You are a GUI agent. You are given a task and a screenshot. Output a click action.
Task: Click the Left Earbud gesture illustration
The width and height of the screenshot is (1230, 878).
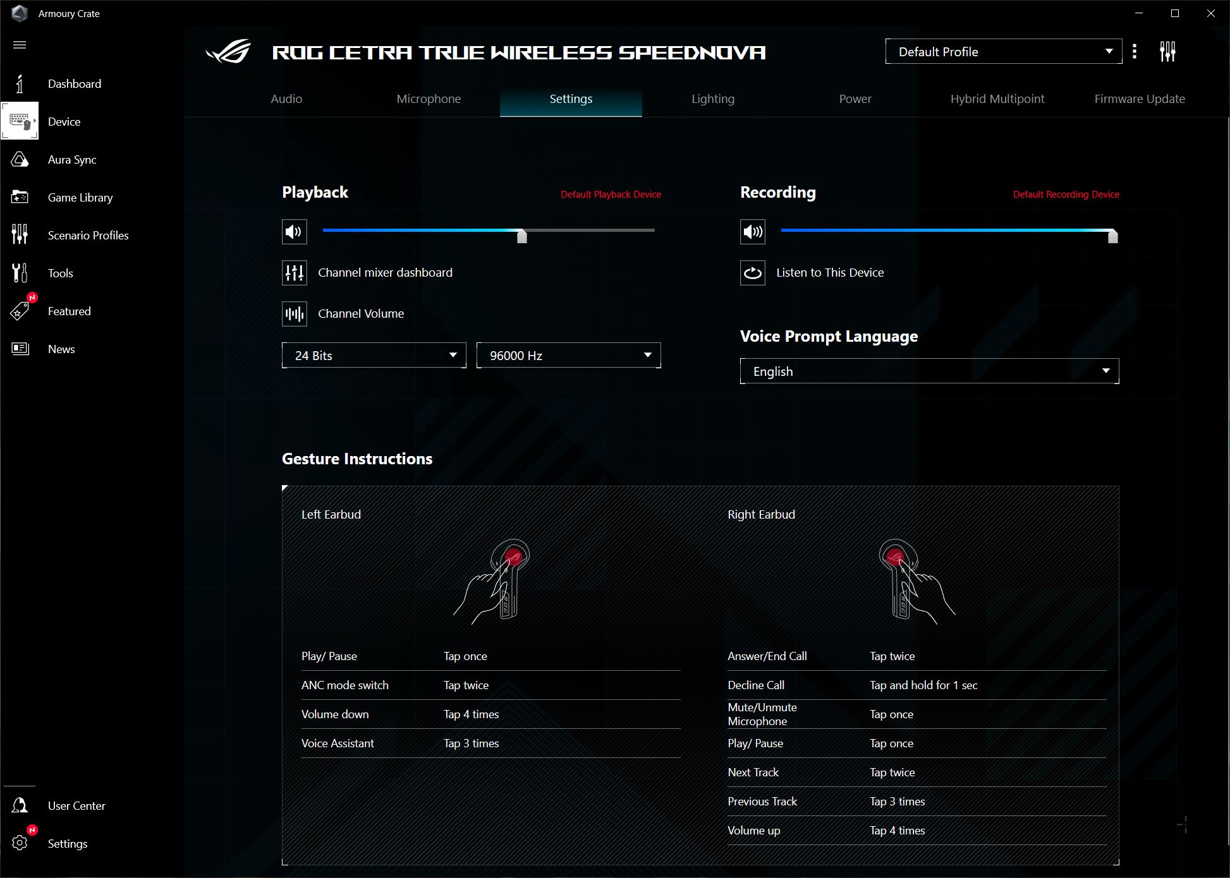click(492, 581)
